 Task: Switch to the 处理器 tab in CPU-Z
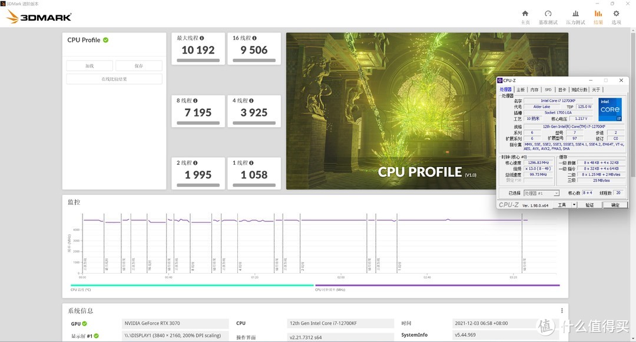click(x=505, y=89)
